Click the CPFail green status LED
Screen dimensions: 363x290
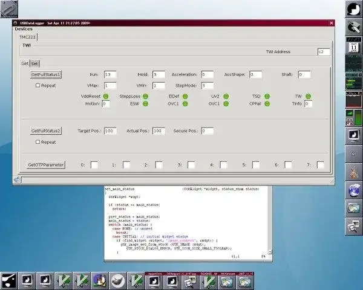click(267, 103)
